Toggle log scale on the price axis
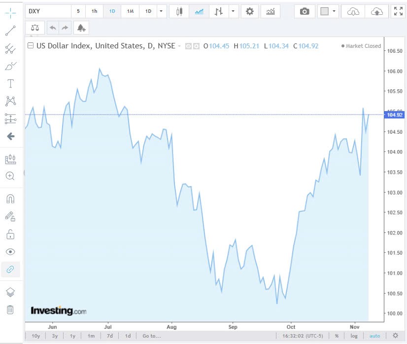The image size is (407, 344). (x=354, y=336)
